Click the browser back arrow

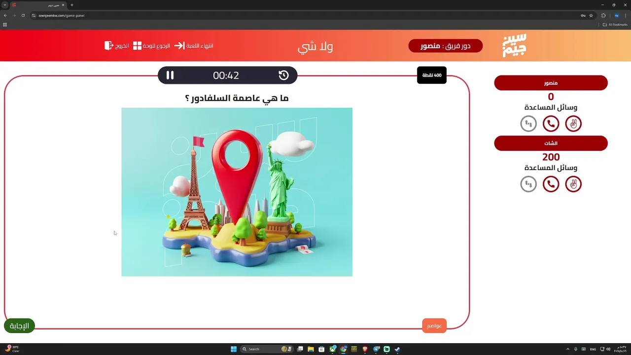click(x=5, y=15)
